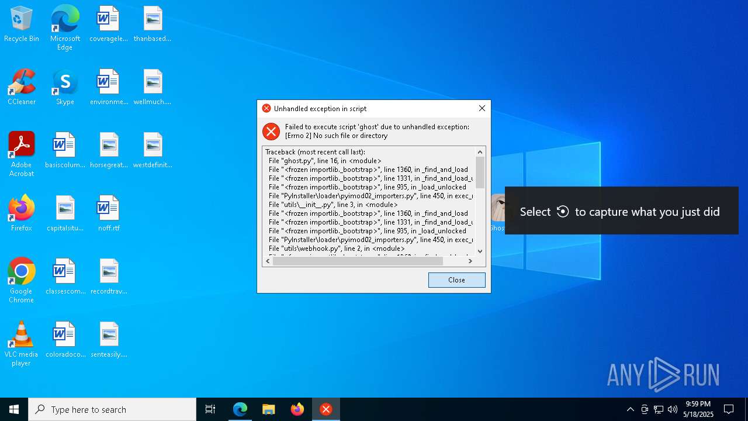
Task: Open File Explorer from the taskbar
Action: [x=268, y=409]
